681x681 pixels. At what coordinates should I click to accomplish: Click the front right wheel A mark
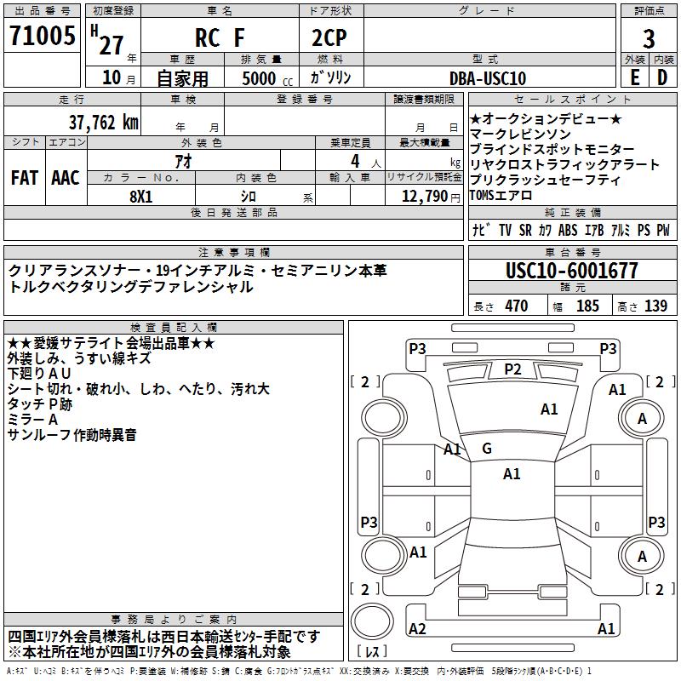(x=642, y=418)
